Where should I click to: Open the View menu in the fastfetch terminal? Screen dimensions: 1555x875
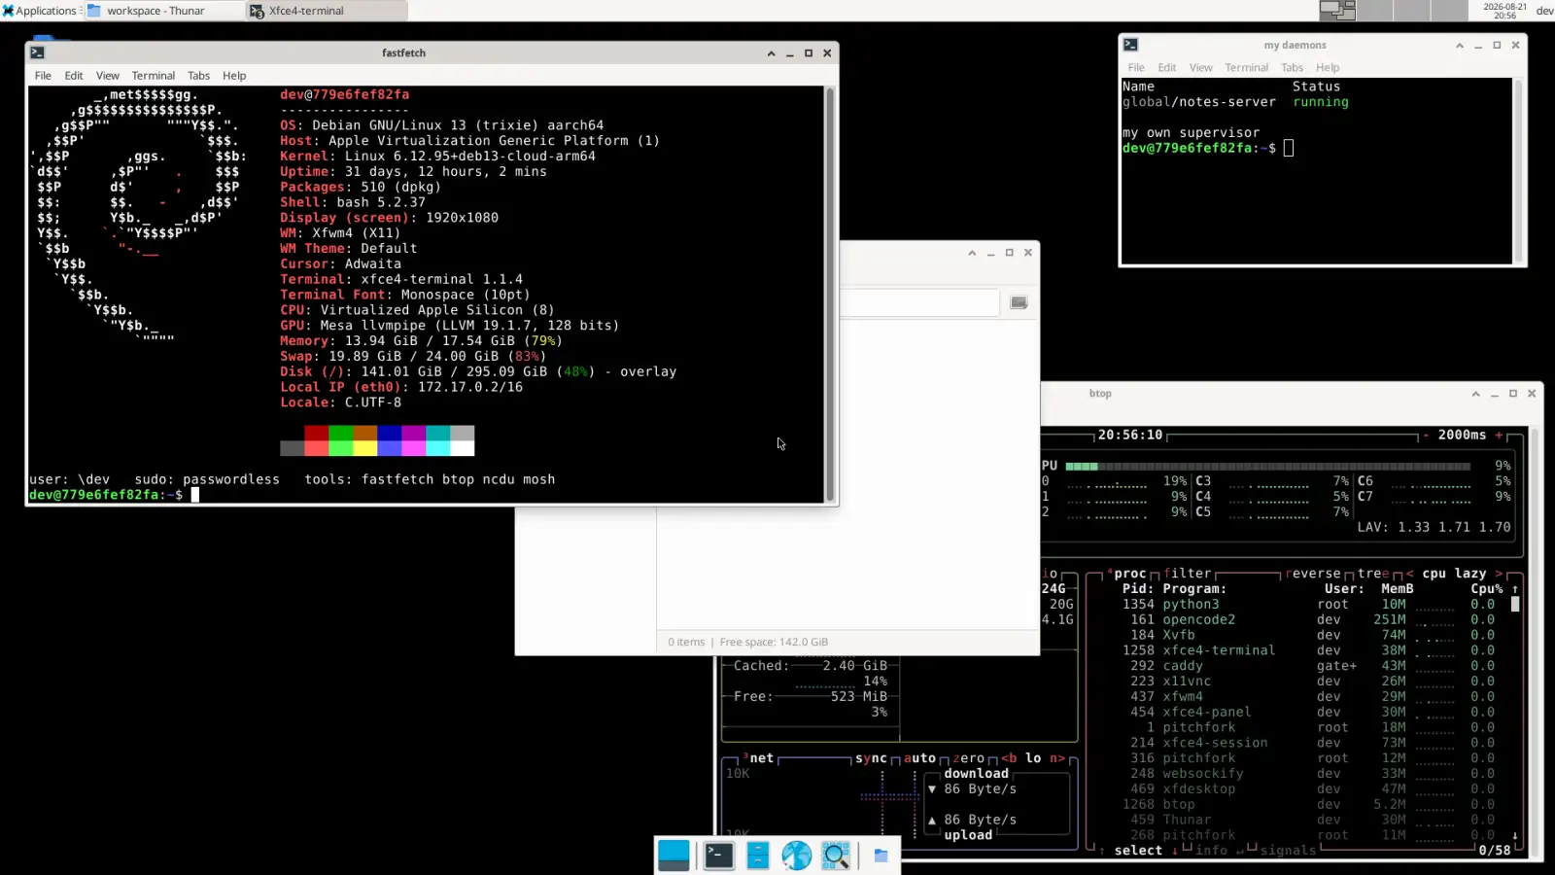click(x=108, y=76)
